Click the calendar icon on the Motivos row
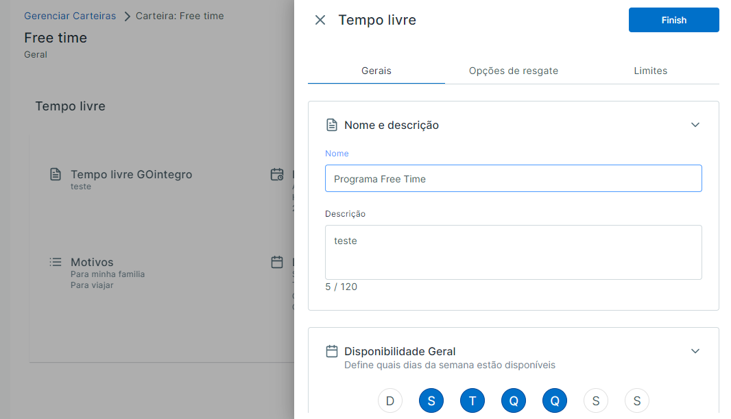This screenshot has width=731, height=419. point(277,262)
